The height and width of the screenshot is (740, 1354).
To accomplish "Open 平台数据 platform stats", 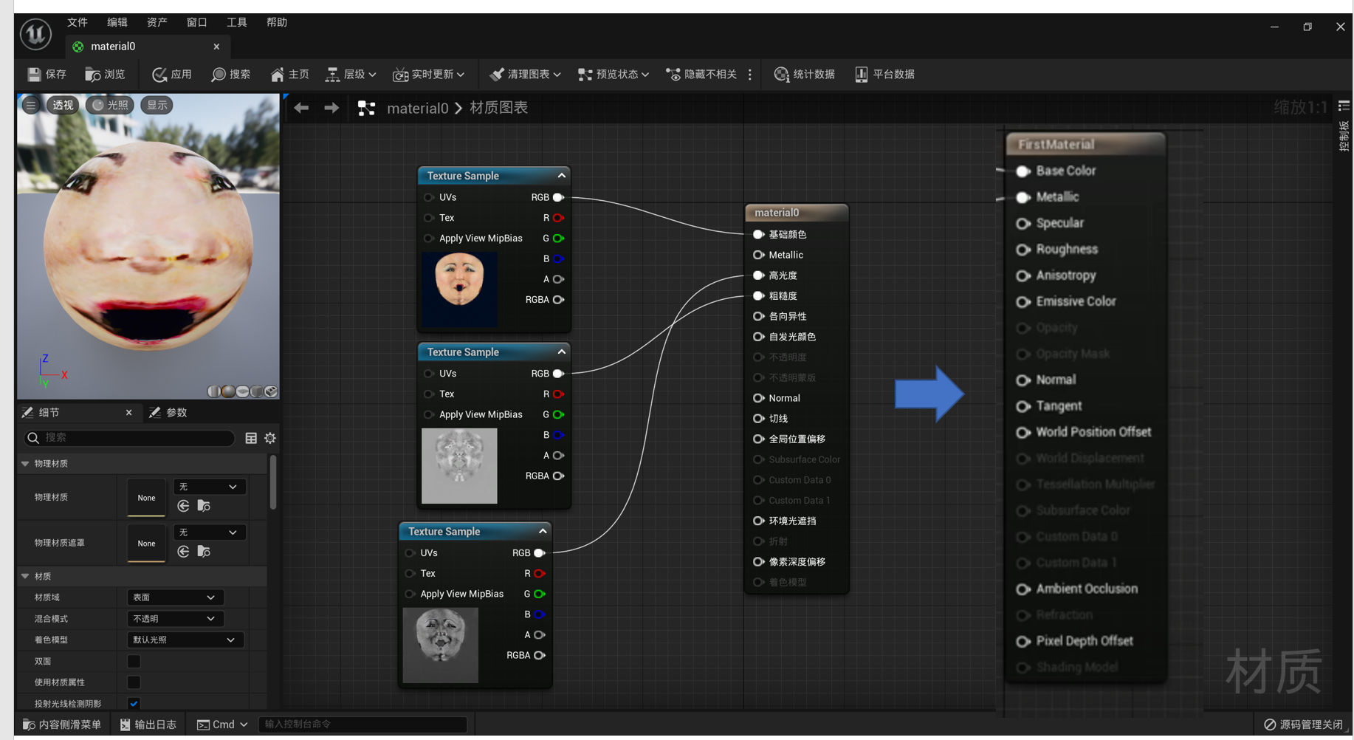I will pyautogui.click(x=884, y=75).
